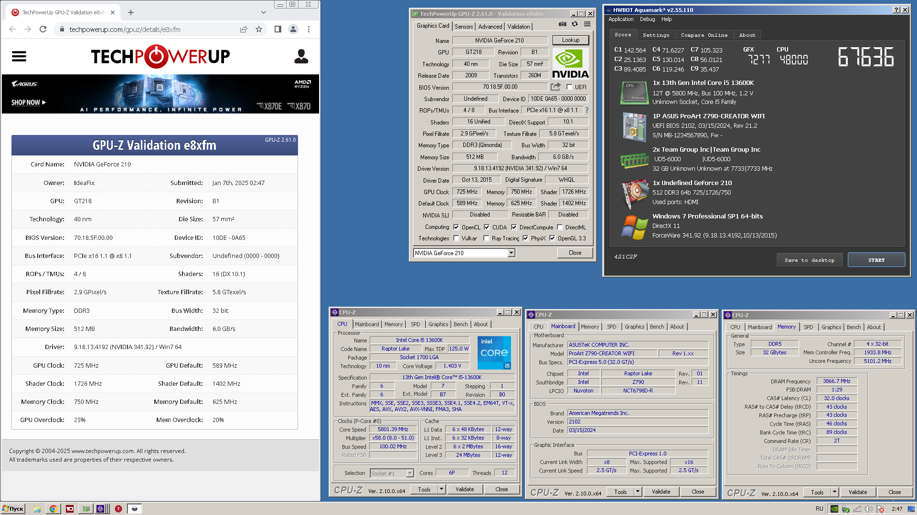This screenshot has height=515, width=917.
Task: Click the RU language indicator
Action: pos(820,509)
